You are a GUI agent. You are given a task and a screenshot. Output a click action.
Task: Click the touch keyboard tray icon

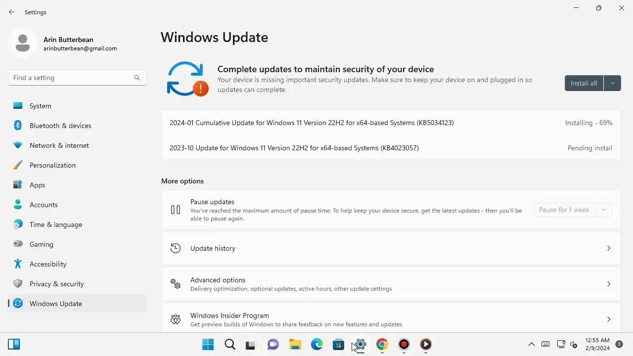click(x=545, y=344)
